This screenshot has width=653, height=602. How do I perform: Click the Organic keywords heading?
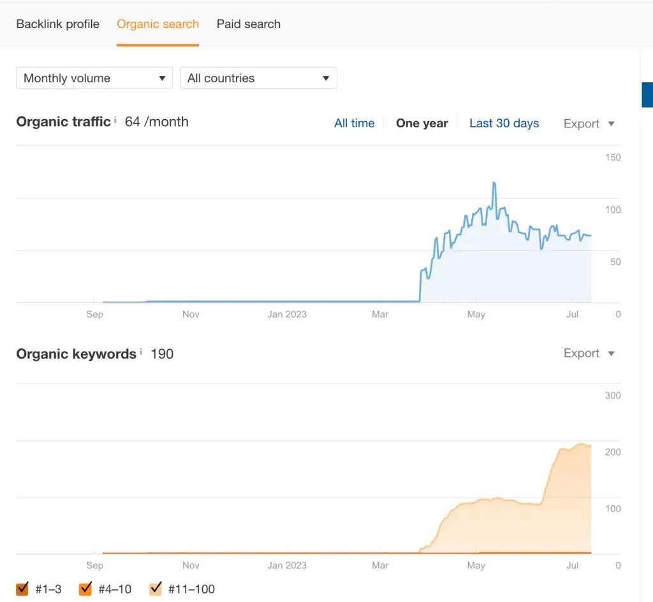[x=77, y=354]
